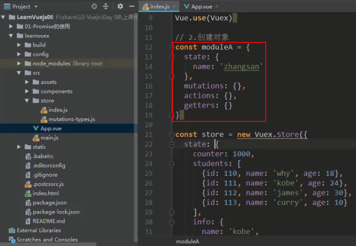356x246 pixels.
Task: Collapse the store folder
Action: tap(27, 101)
